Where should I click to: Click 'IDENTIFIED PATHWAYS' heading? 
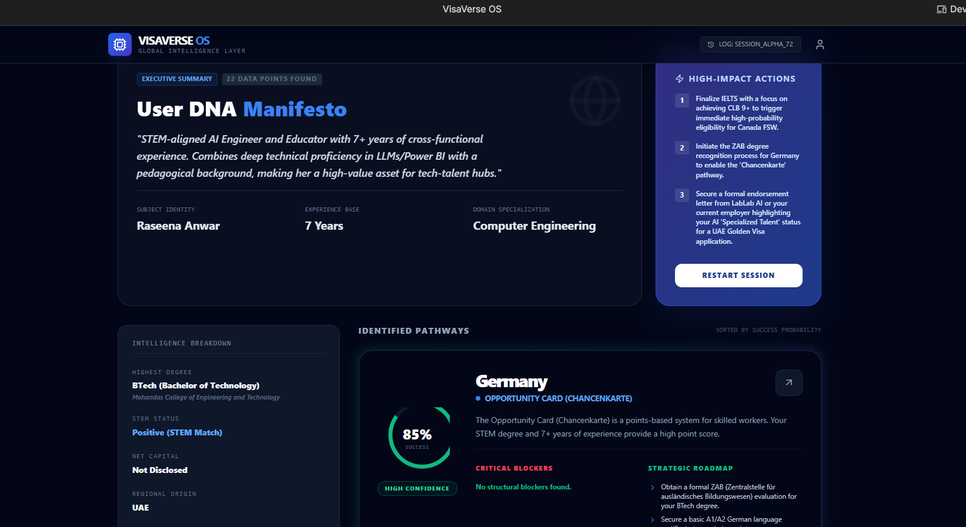(413, 331)
